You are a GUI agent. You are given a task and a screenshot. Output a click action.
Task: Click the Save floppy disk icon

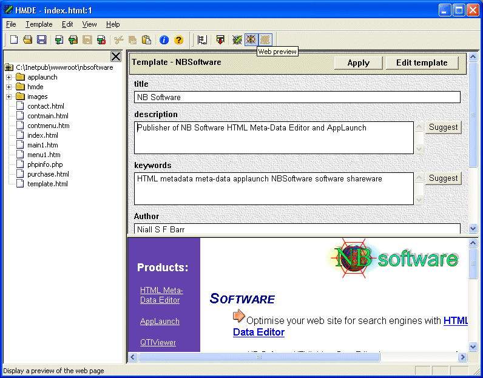pos(42,40)
